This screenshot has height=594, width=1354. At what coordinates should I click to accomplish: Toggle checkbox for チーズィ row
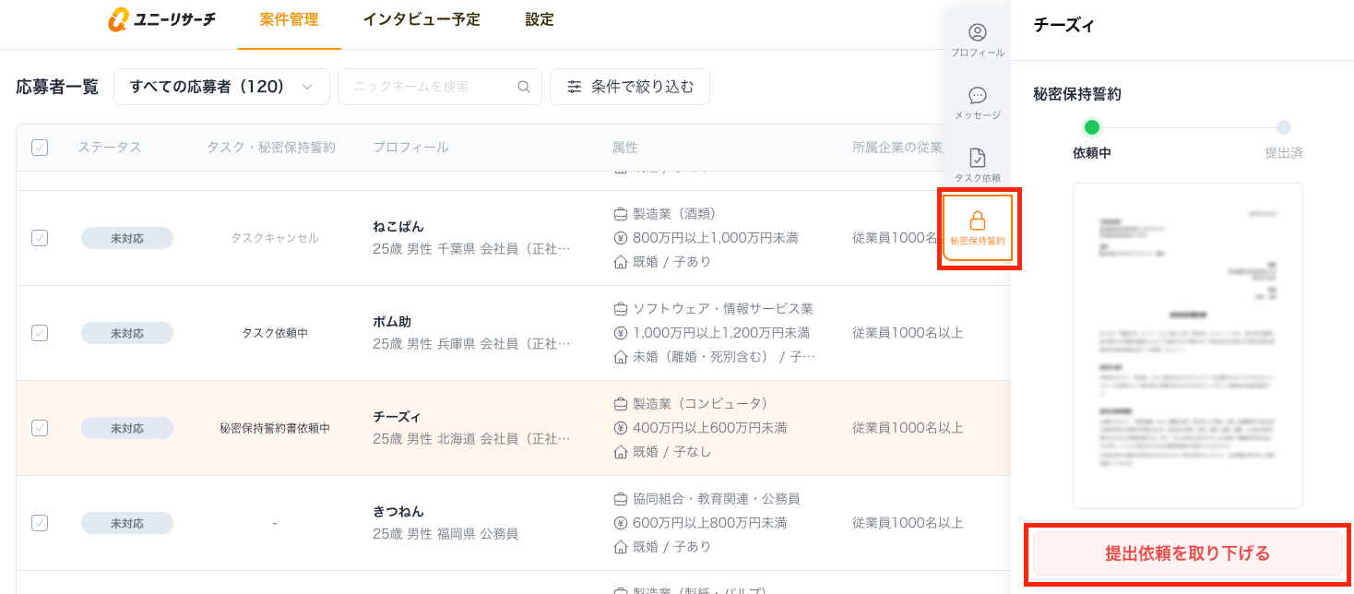[x=40, y=428]
